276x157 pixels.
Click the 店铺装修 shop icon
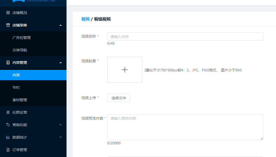click(8, 25)
